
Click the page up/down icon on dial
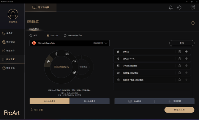56,54
